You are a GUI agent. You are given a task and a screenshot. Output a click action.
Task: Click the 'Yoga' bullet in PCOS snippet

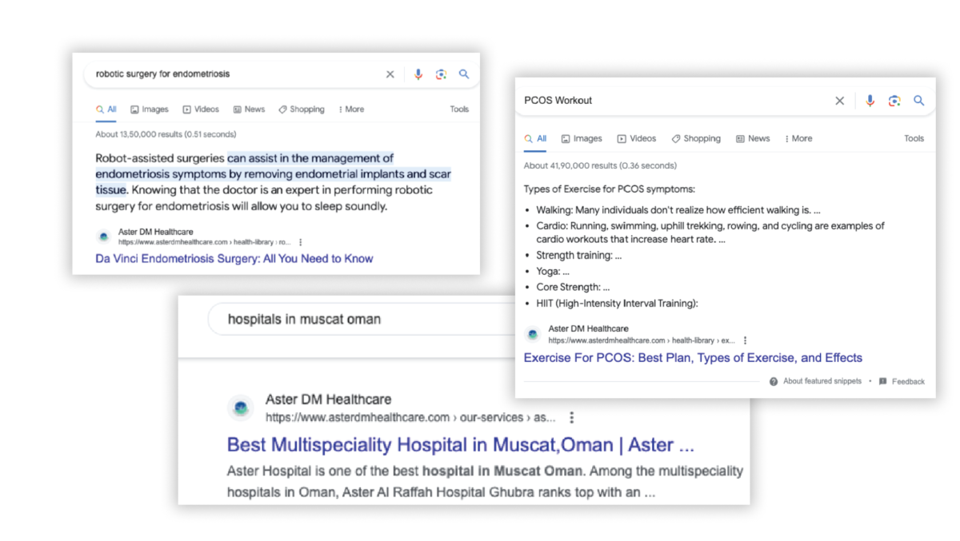pyautogui.click(x=553, y=272)
